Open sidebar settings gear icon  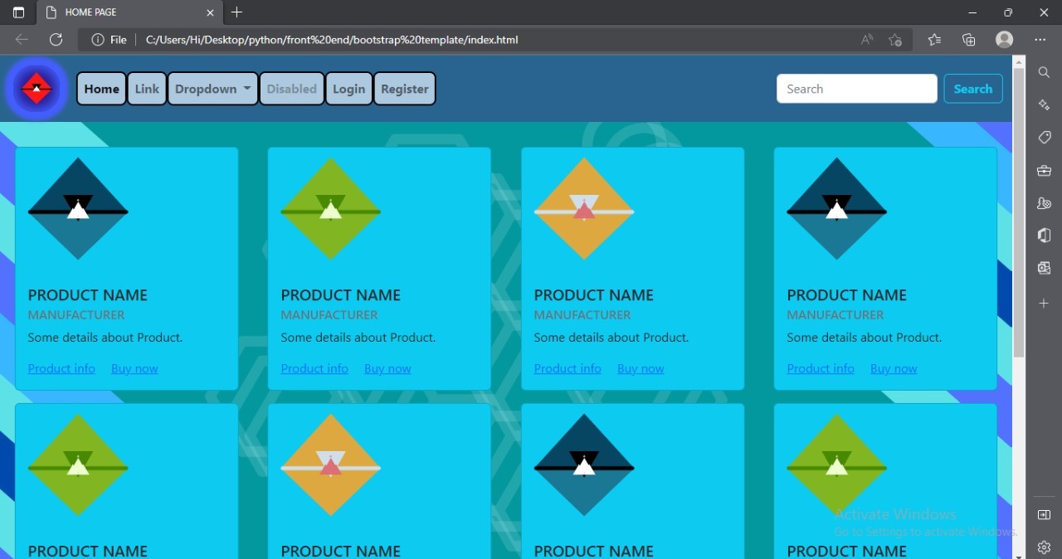(1044, 547)
